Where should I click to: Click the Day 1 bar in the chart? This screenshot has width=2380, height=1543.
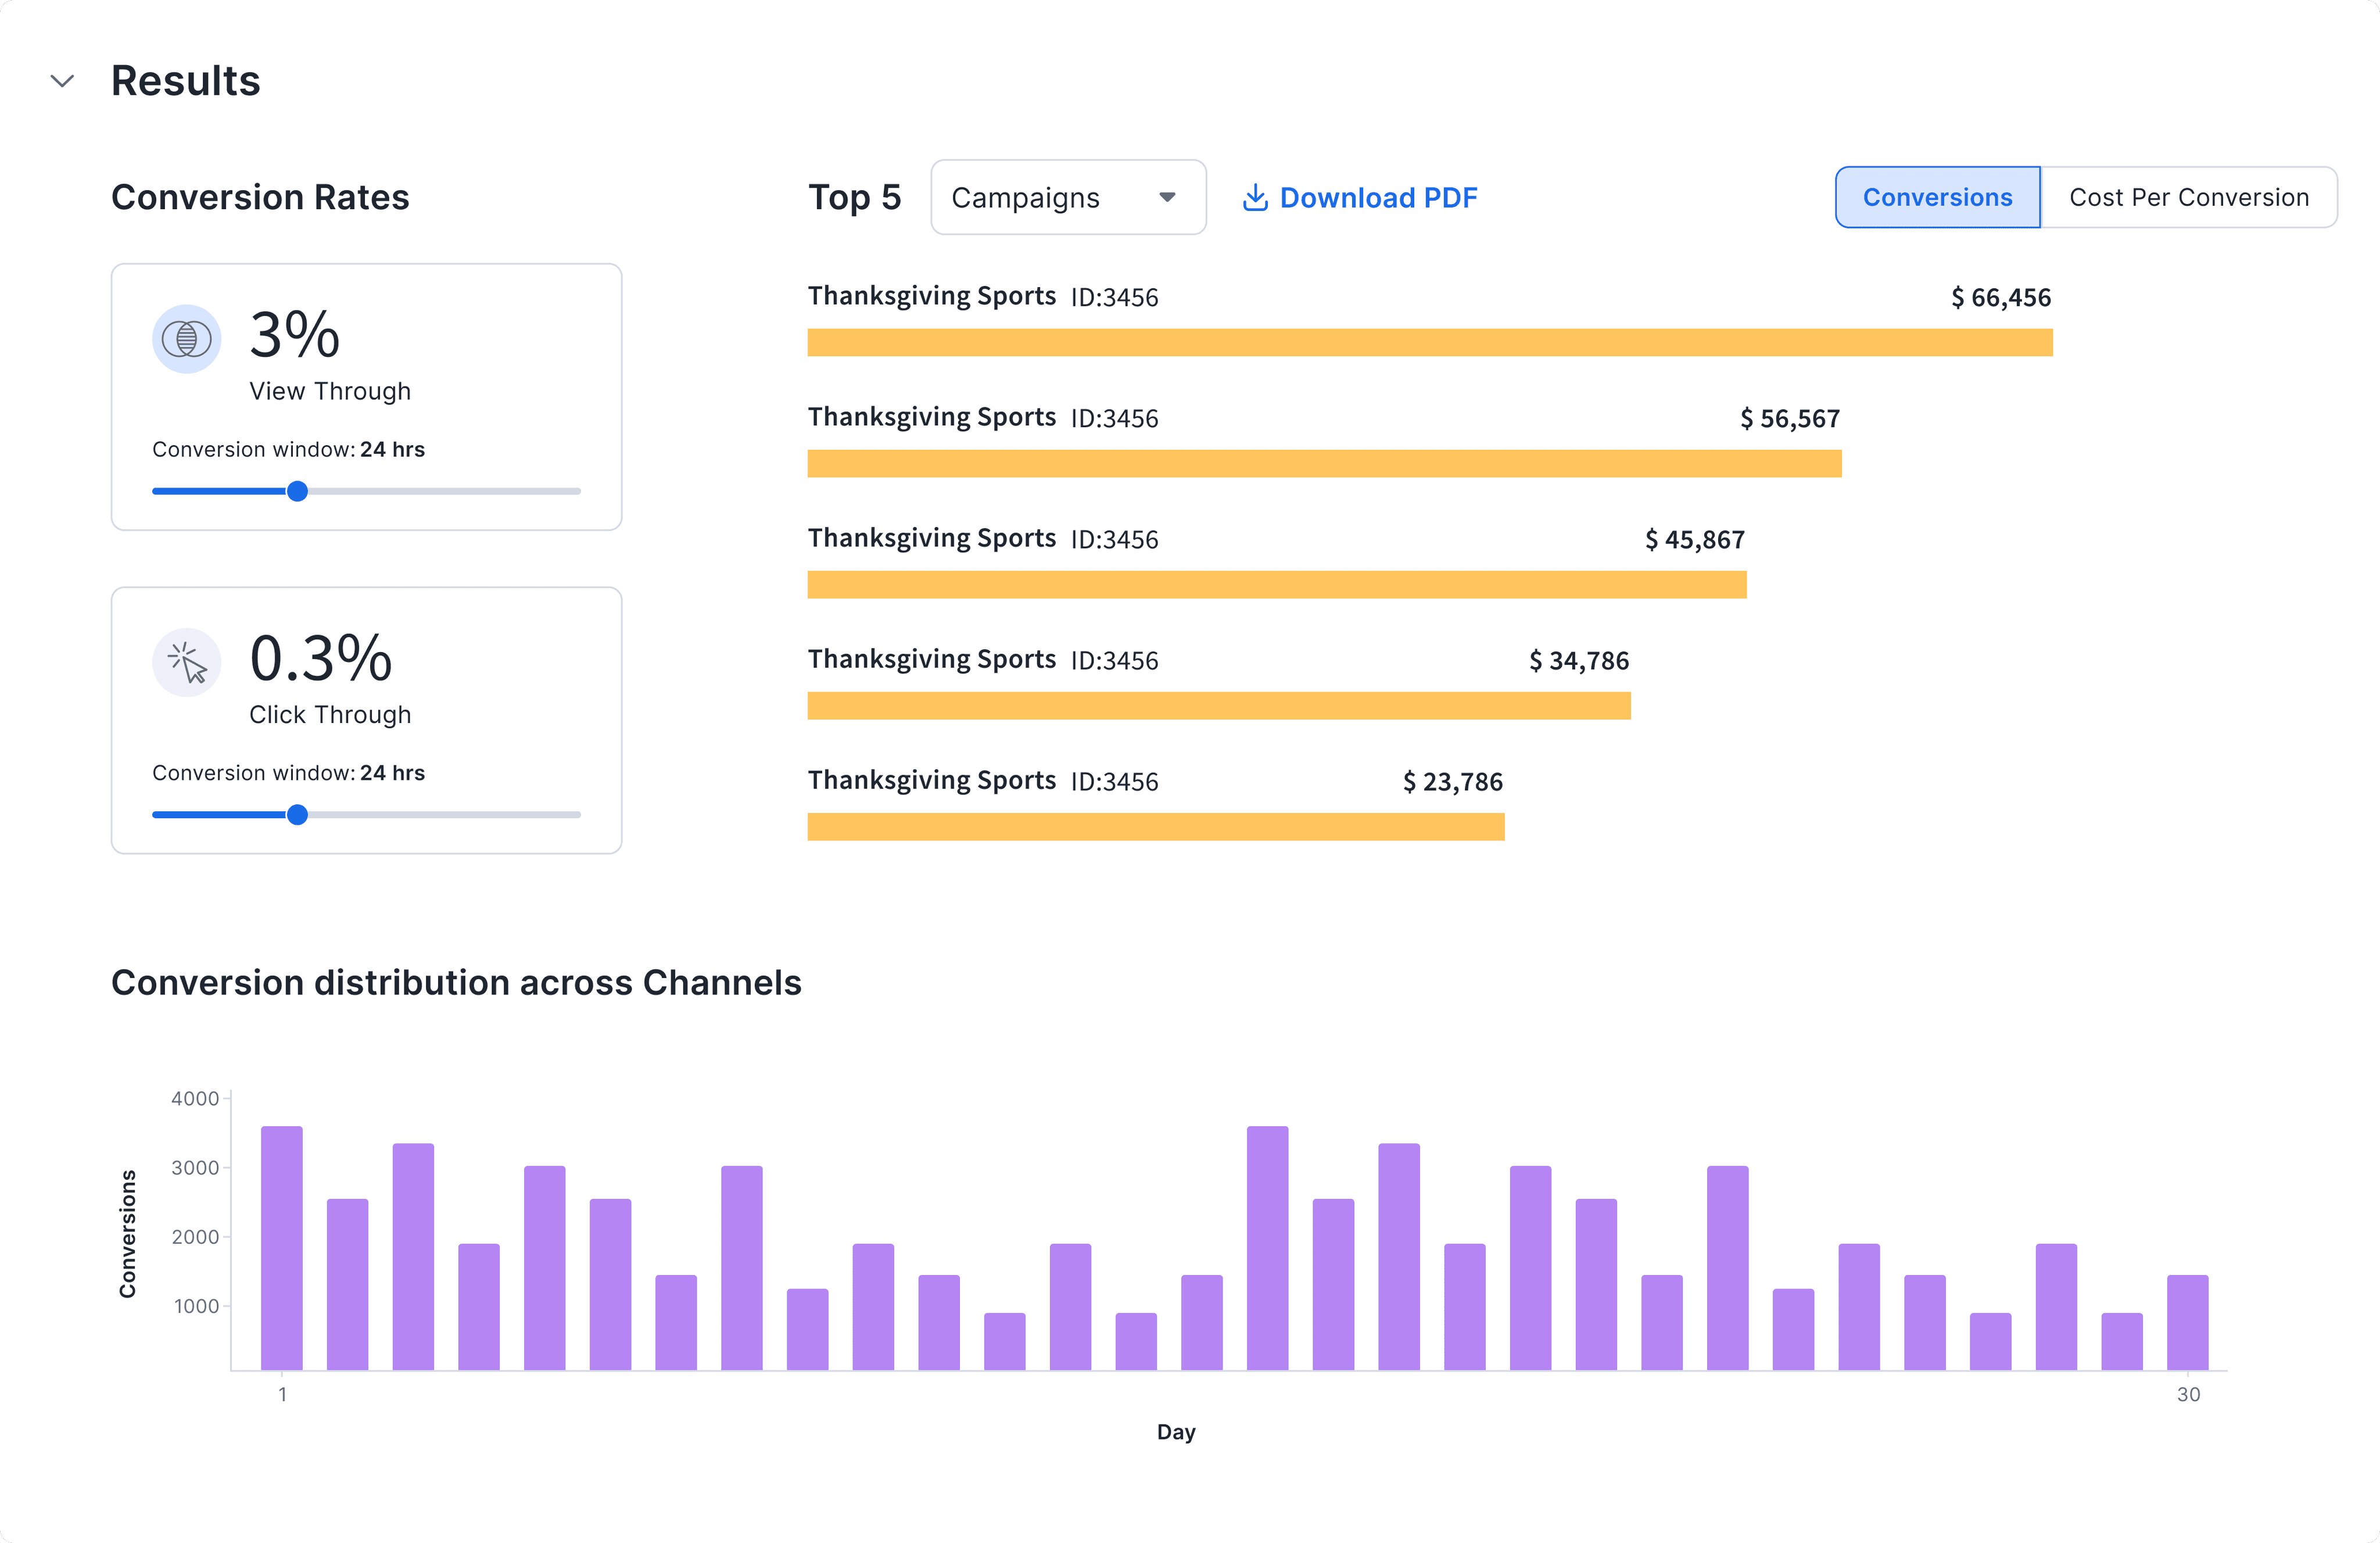point(282,1247)
